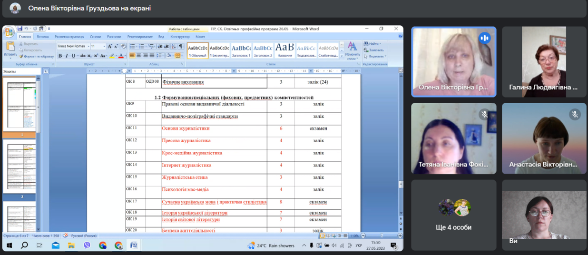Click the sort A-Z icon
This screenshot has height=255, width=588.
(x=174, y=46)
